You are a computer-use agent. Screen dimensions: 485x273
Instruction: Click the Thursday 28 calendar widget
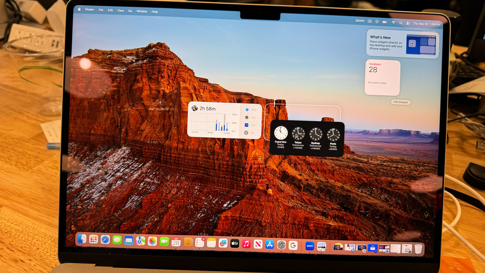coord(382,78)
